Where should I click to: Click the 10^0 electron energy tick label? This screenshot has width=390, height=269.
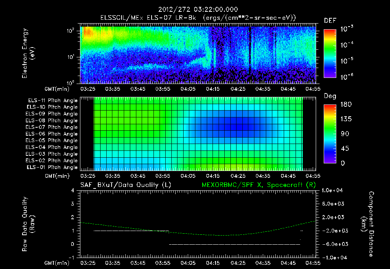point(70,82)
